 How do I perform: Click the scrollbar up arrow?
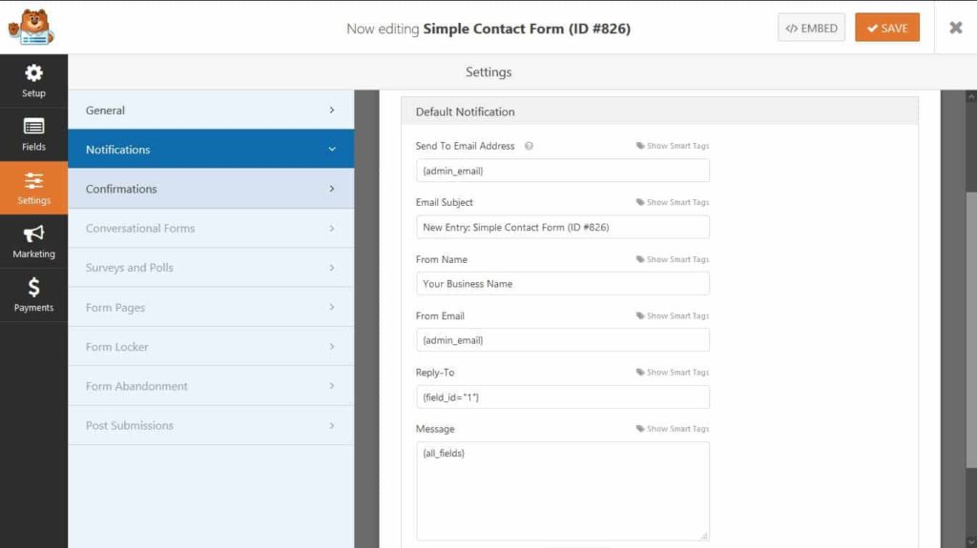971,96
